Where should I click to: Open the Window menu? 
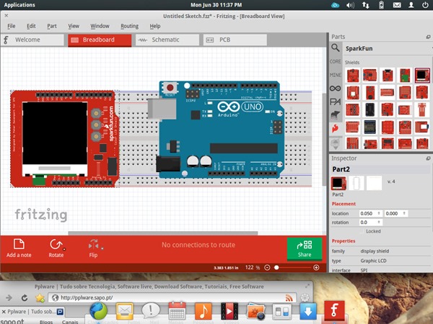tap(100, 26)
